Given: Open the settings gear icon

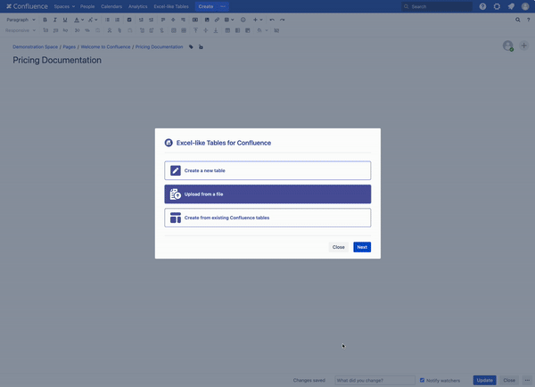Looking at the screenshot, I should 497,6.
